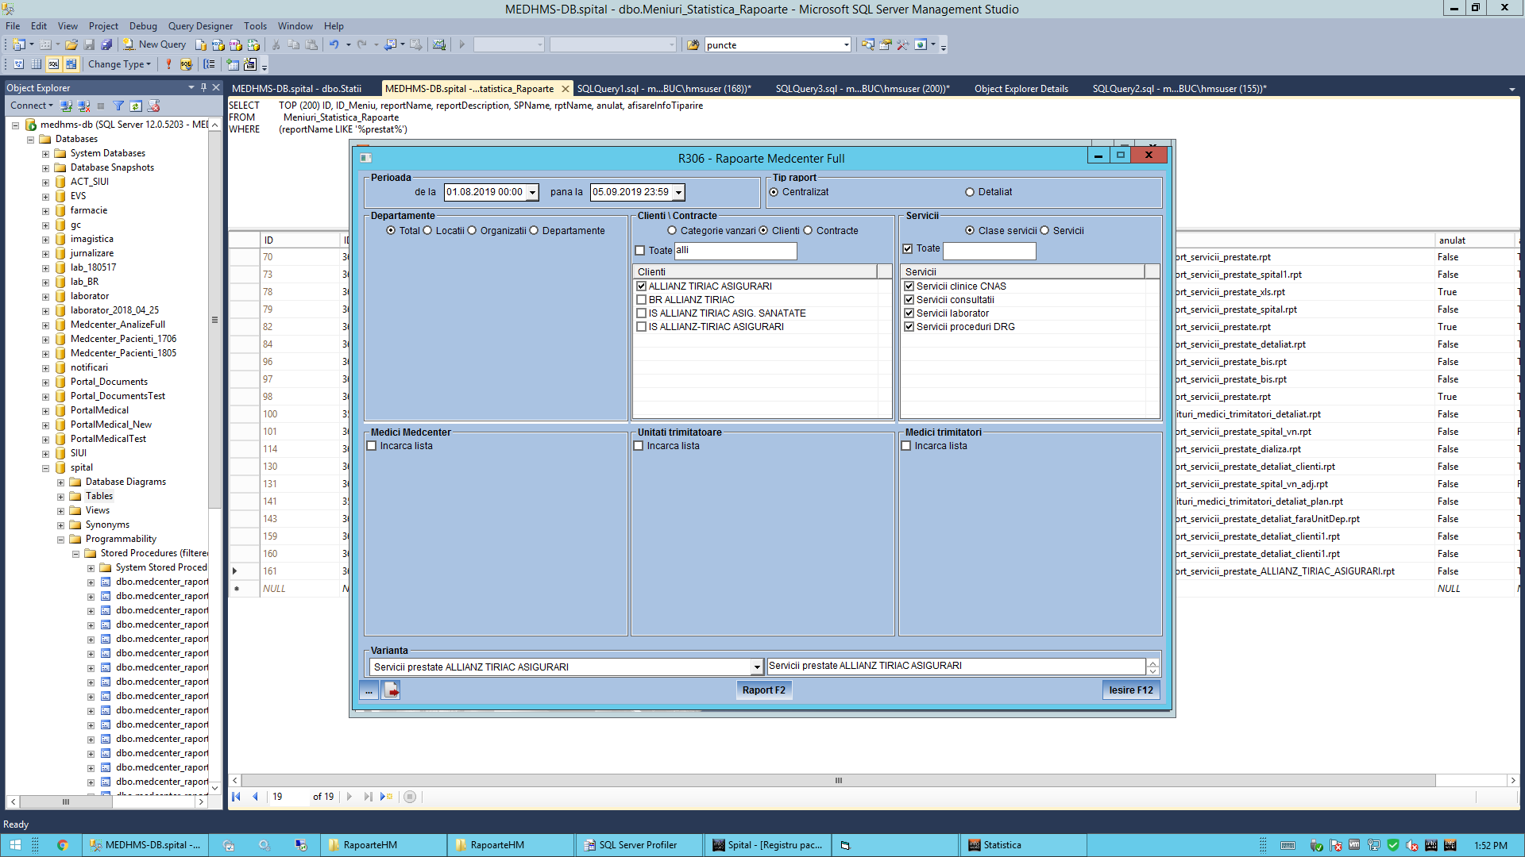Execute SQL with red exclamation icon
1525x857 pixels.
[x=168, y=64]
